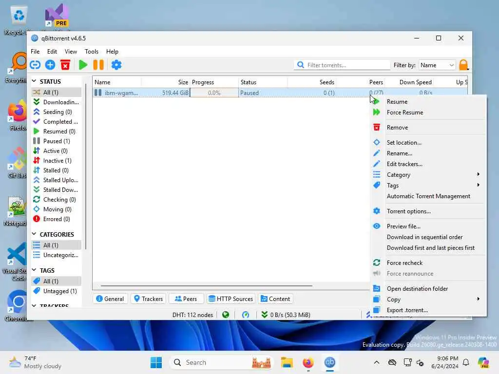This screenshot has width=499, height=374.
Task: Open File Explorer from the taskbar
Action: pos(287,362)
